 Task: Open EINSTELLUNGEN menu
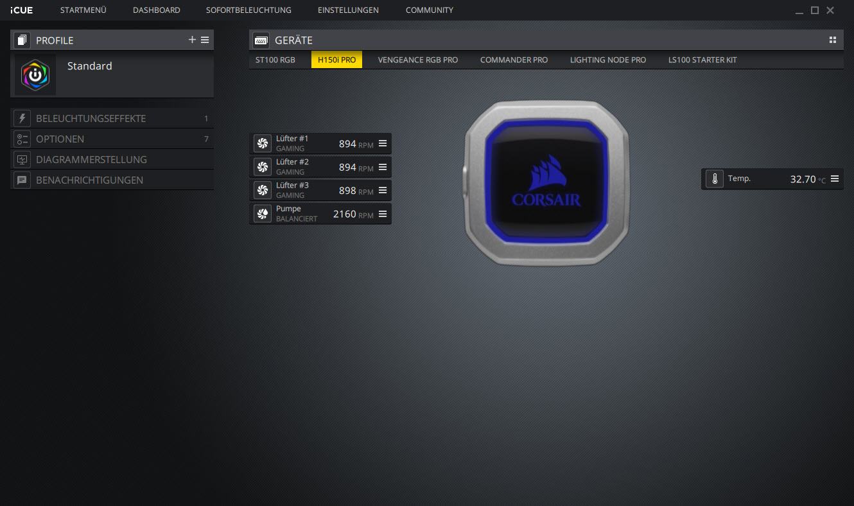pyautogui.click(x=348, y=10)
